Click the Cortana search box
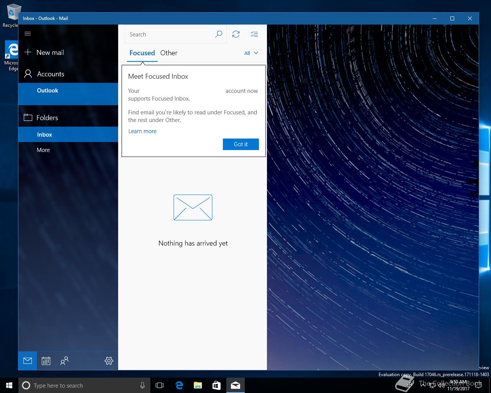 (x=84, y=385)
